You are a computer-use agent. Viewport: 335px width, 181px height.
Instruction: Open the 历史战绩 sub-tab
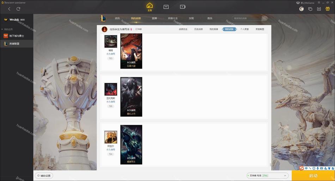click(199, 29)
